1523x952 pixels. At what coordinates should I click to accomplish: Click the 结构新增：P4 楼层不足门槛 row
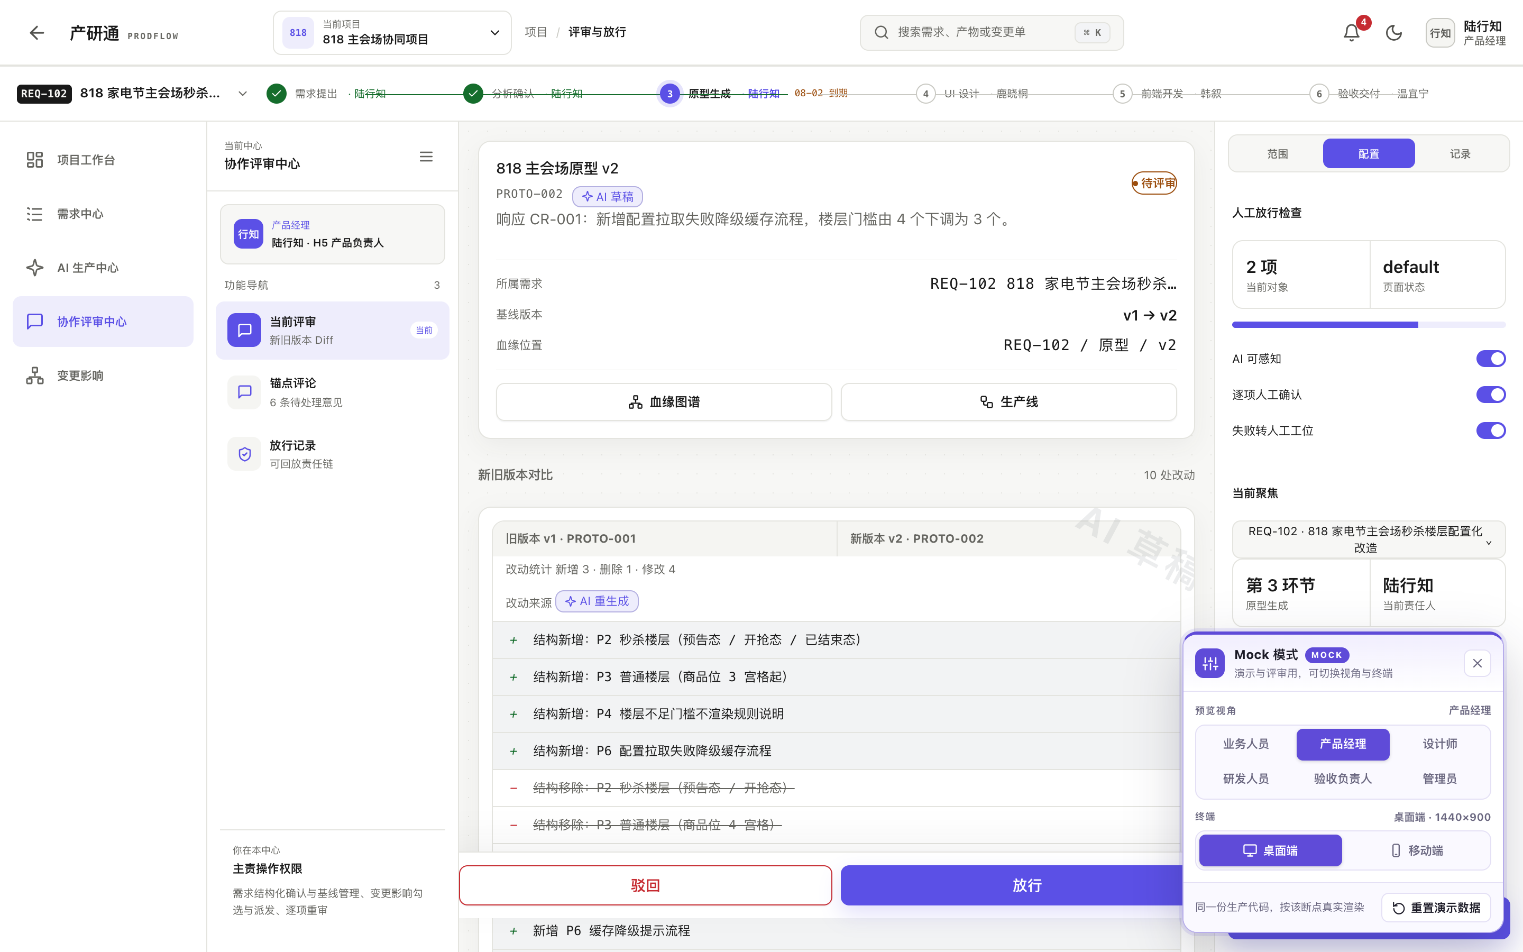point(836,714)
